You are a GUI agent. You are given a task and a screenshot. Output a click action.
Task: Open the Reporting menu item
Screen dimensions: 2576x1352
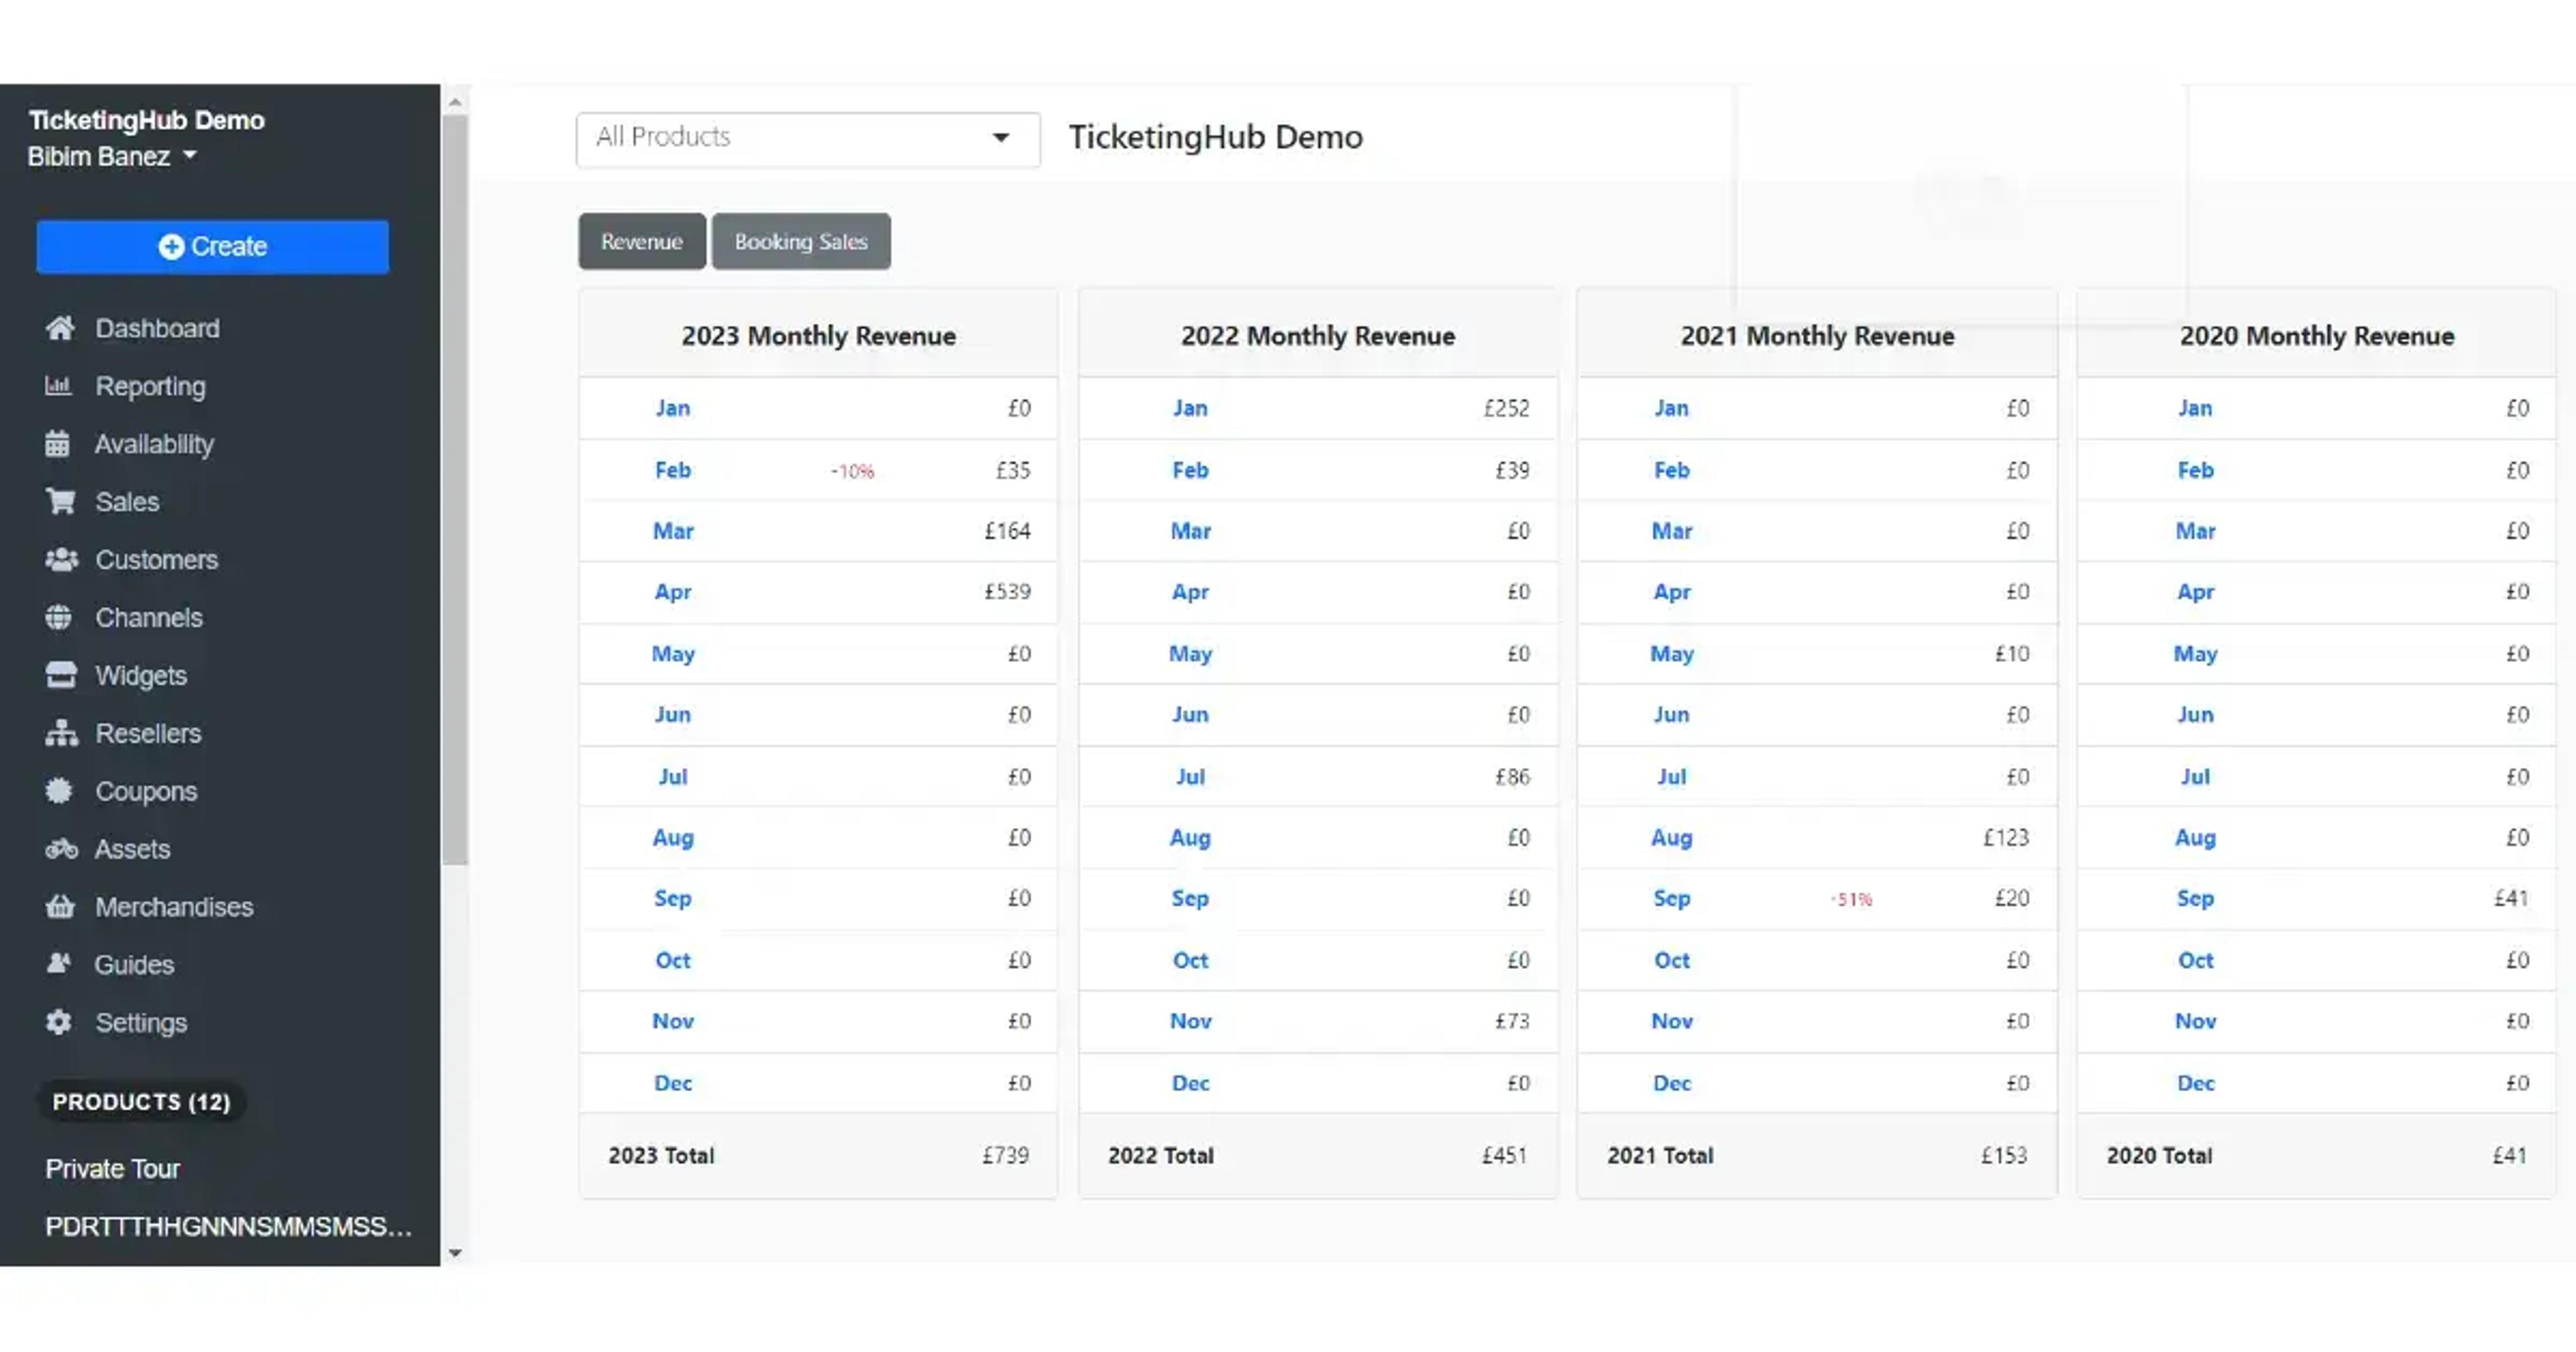(x=150, y=386)
